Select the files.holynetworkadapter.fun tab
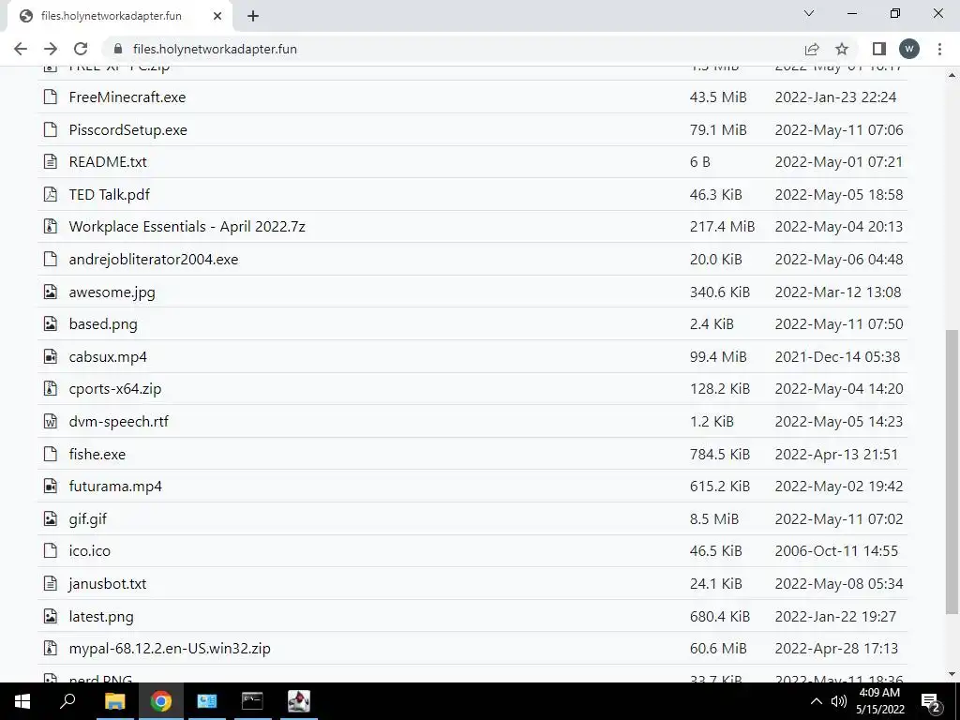 [120, 16]
